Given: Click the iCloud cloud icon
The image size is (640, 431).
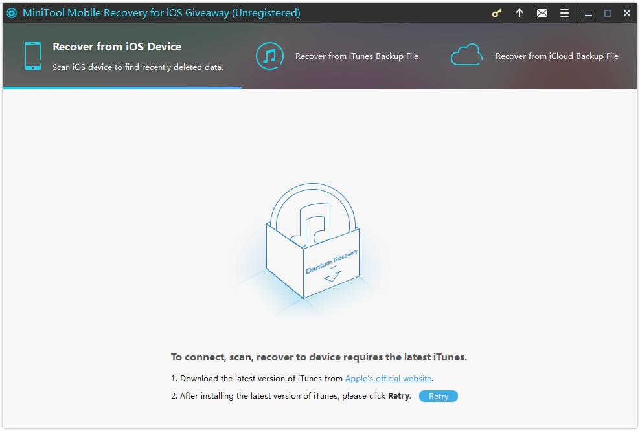Looking at the screenshot, I should point(467,54).
